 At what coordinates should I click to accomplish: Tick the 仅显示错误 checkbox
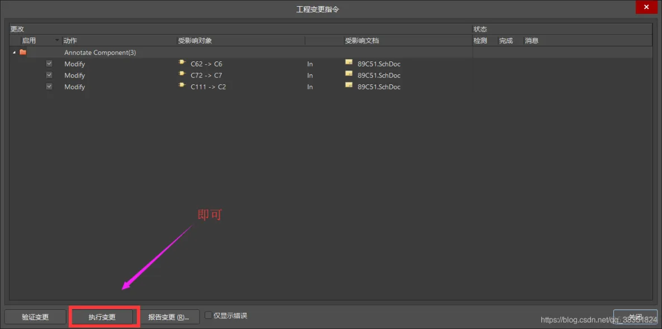point(208,315)
